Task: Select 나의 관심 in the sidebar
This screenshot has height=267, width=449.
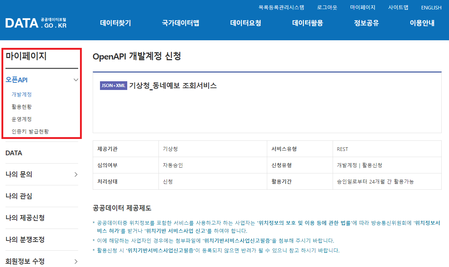Action: pyautogui.click(x=19, y=196)
